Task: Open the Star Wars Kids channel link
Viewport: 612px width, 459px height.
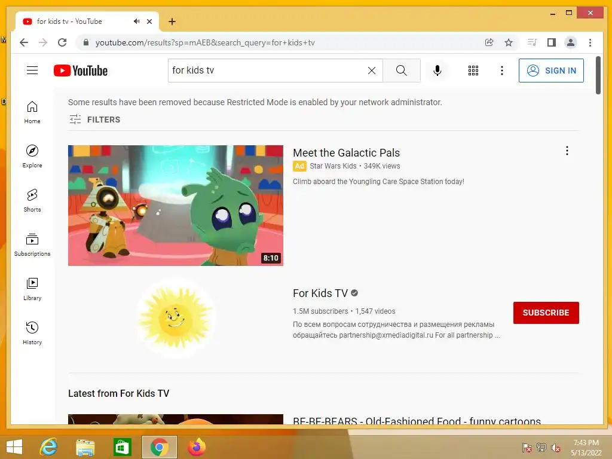Action: (x=333, y=166)
